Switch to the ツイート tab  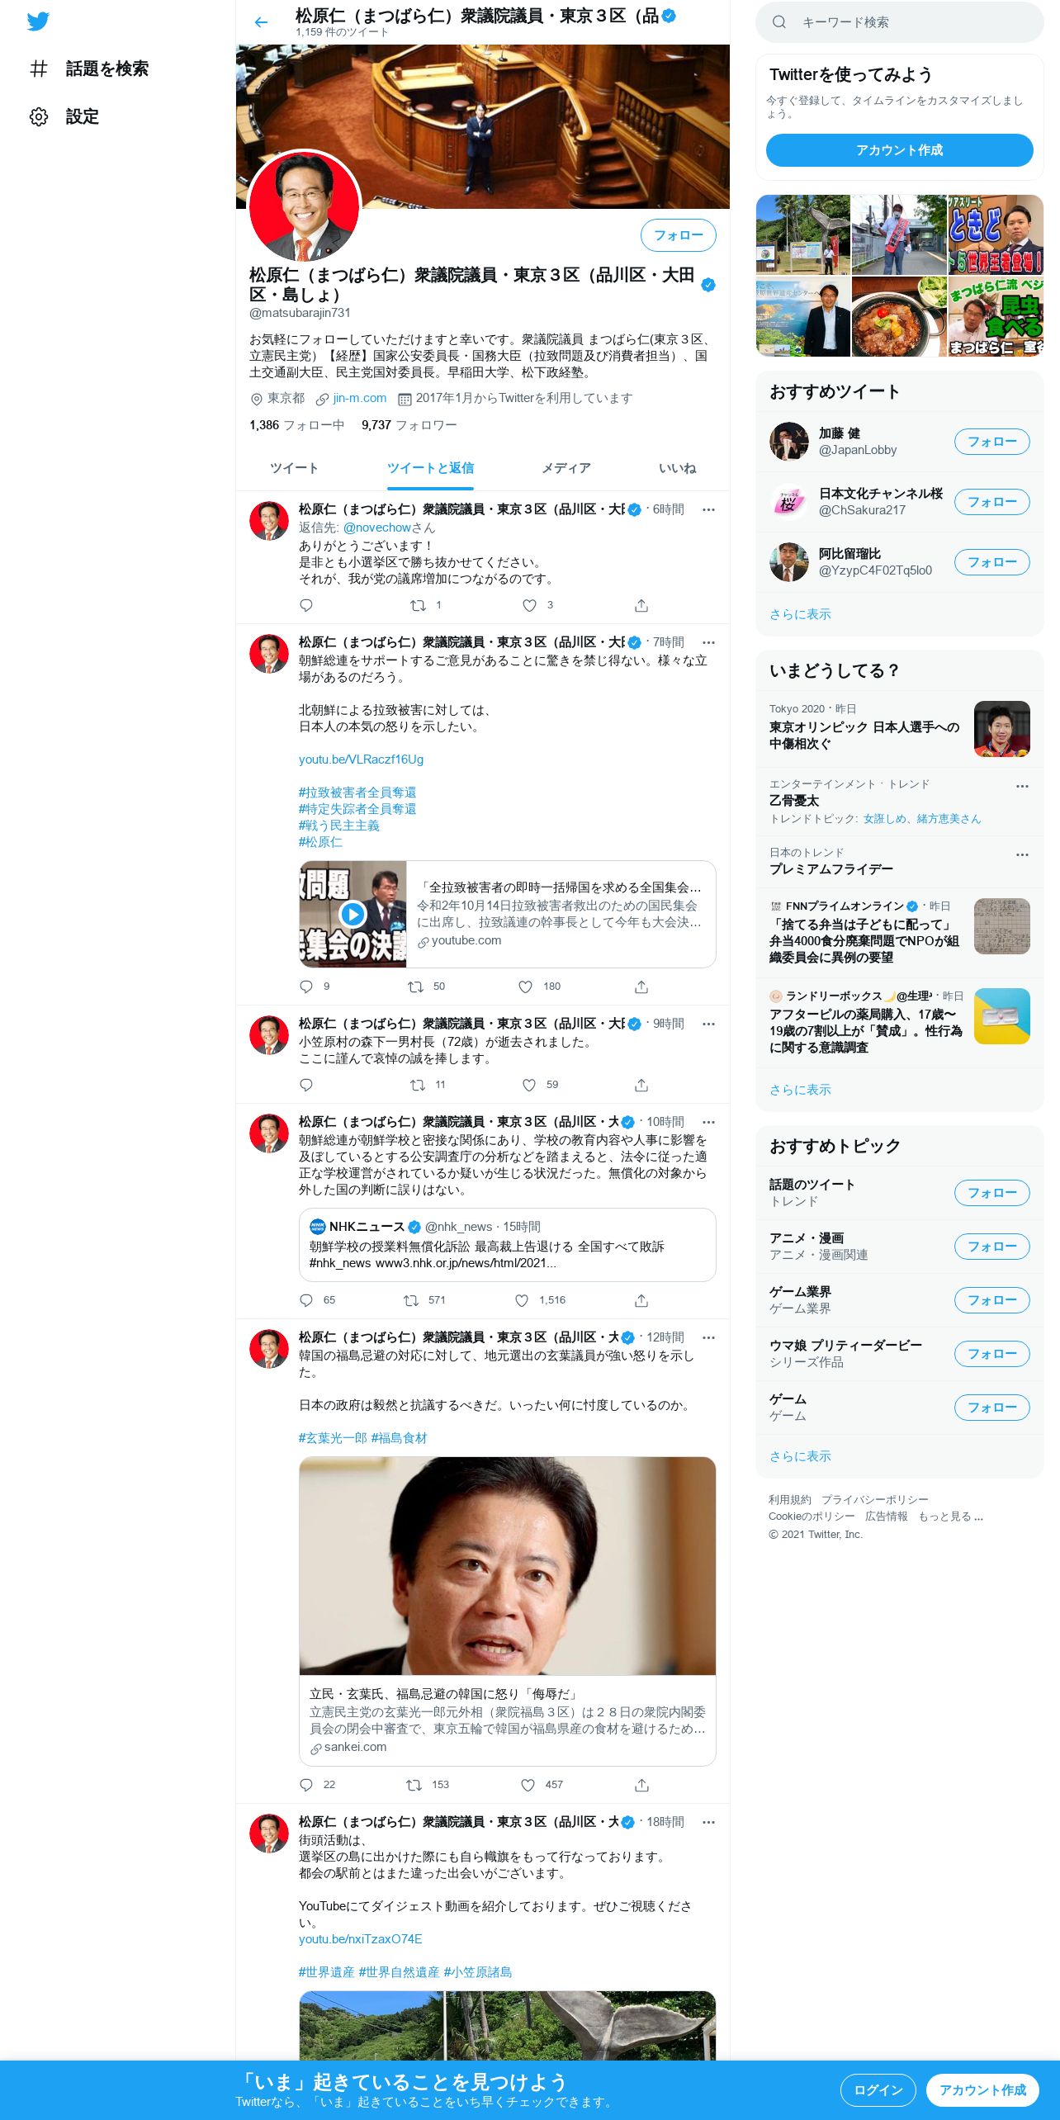click(x=294, y=468)
